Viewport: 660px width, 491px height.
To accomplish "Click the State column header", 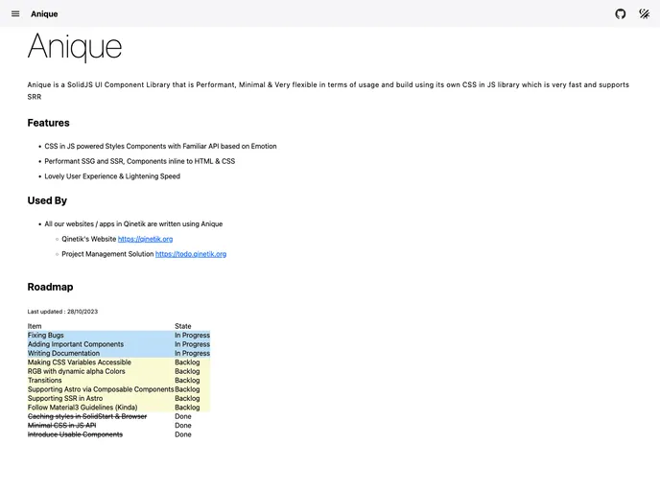I will tap(183, 327).
